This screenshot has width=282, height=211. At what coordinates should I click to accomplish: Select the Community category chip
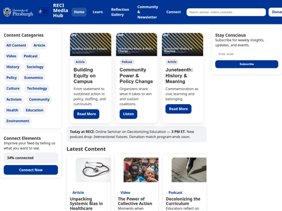39,99
